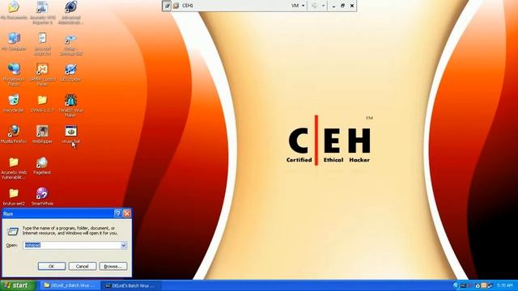Image resolution: width=518 pixels, height=291 pixels.
Task: Click the Browse... button in Run dialog
Action: click(x=113, y=266)
